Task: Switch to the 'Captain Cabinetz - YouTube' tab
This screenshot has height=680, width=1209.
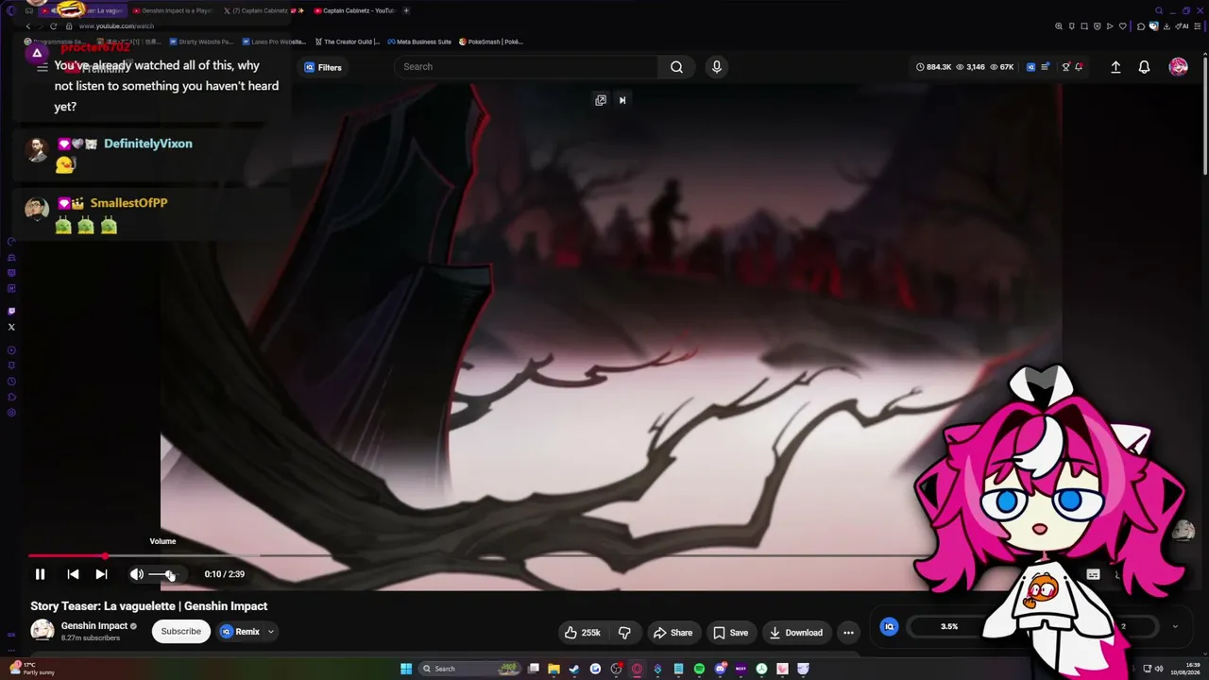Action: 355,10
